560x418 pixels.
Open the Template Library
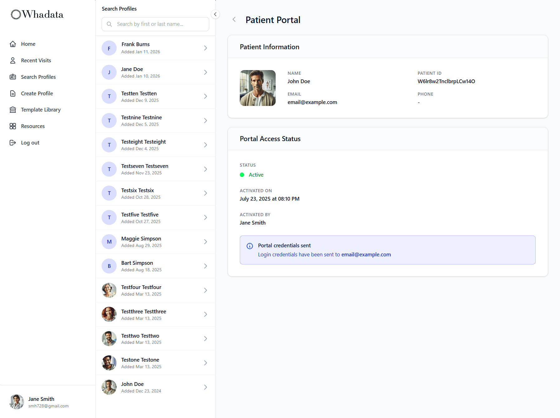coord(13,110)
